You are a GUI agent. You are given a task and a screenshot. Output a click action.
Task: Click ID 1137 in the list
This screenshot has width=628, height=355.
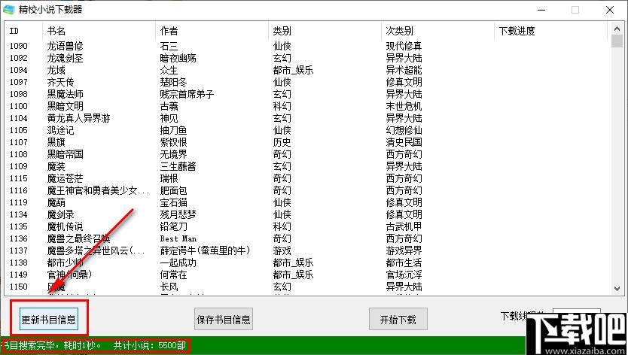(x=18, y=250)
